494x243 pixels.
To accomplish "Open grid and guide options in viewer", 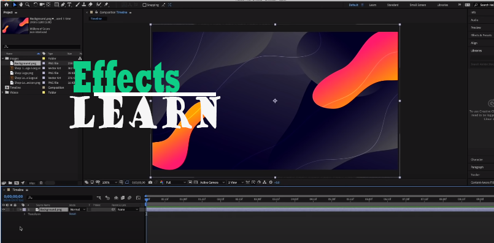I will [122, 182].
